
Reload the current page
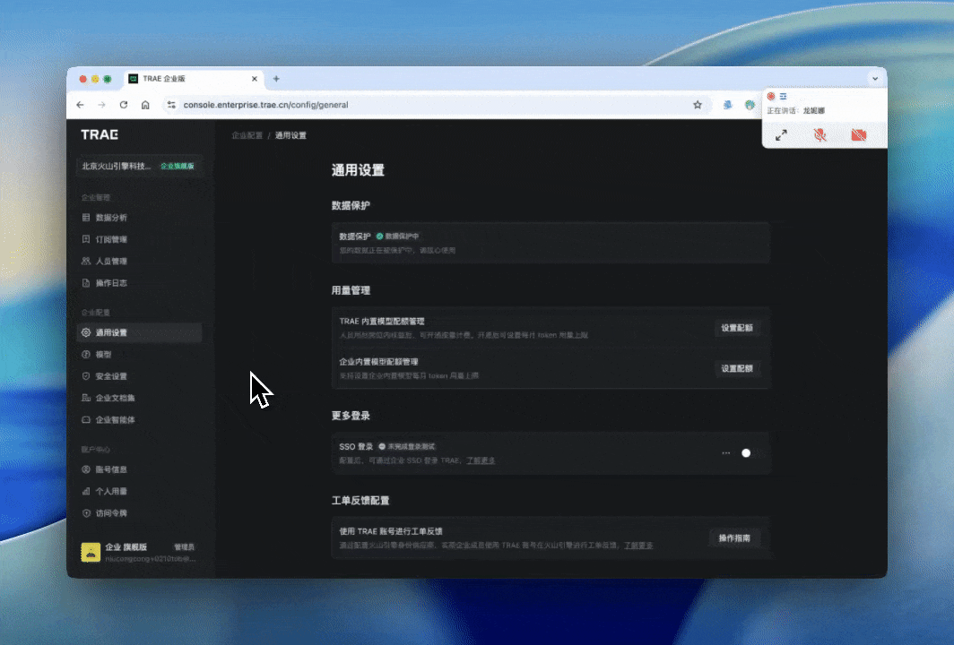pyautogui.click(x=124, y=105)
